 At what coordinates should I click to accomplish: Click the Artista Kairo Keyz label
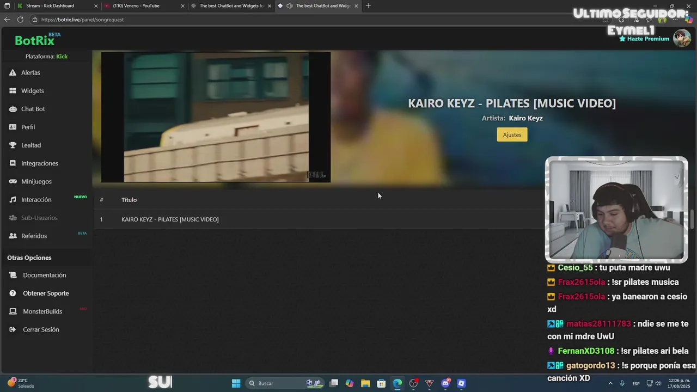click(x=512, y=118)
